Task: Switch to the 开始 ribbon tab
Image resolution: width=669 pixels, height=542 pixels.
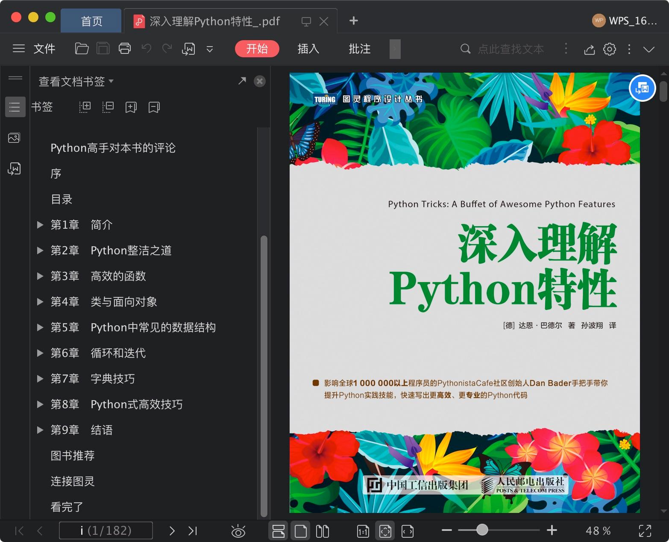Action: pos(257,49)
